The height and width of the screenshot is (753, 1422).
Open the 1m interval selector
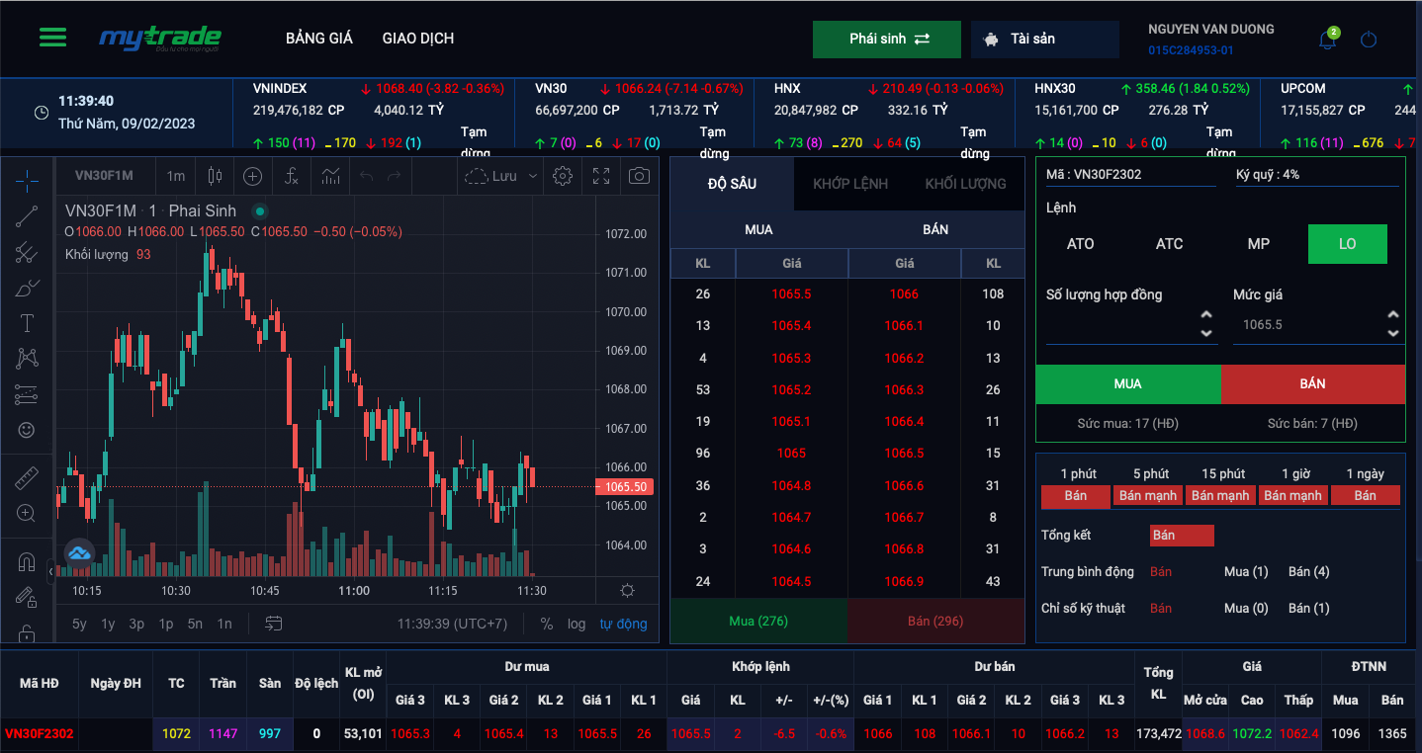175,176
